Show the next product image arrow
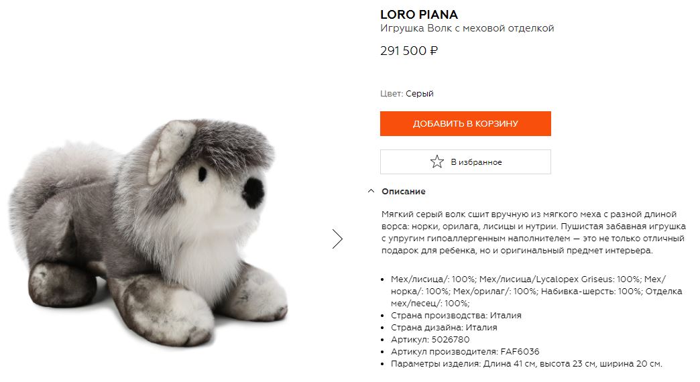700x382 pixels. tap(337, 239)
